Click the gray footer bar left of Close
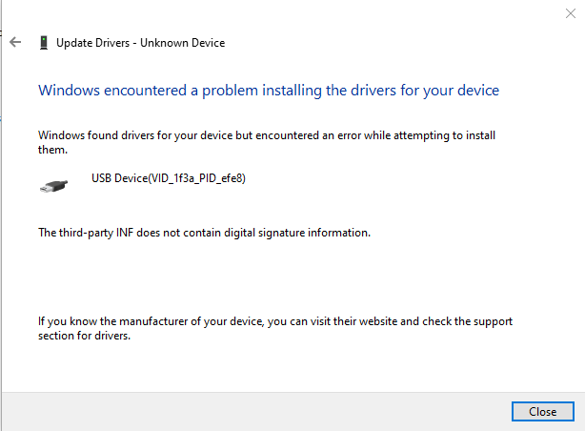This screenshot has width=585, height=431. [256, 412]
